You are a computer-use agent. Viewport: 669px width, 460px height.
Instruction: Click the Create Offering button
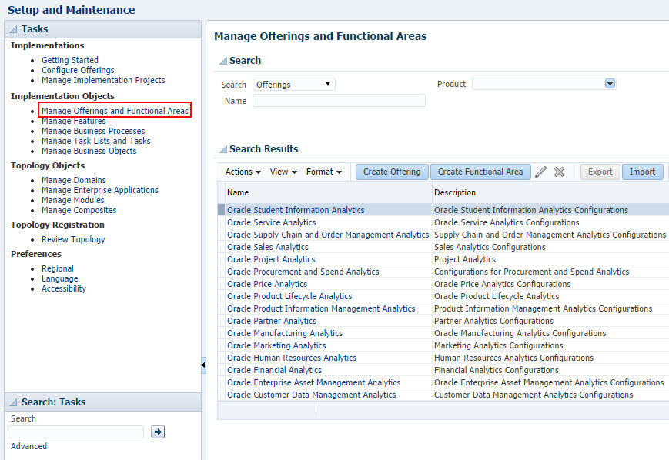(392, 172)
